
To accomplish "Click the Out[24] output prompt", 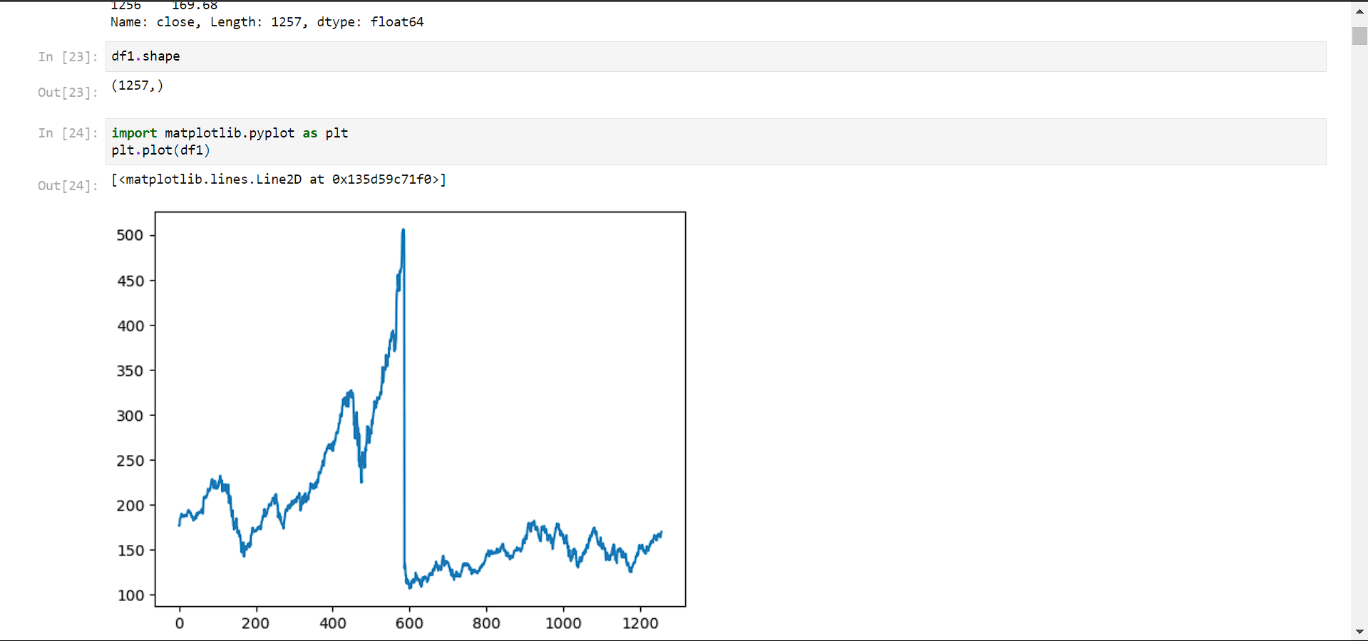I will pos(68,186).
